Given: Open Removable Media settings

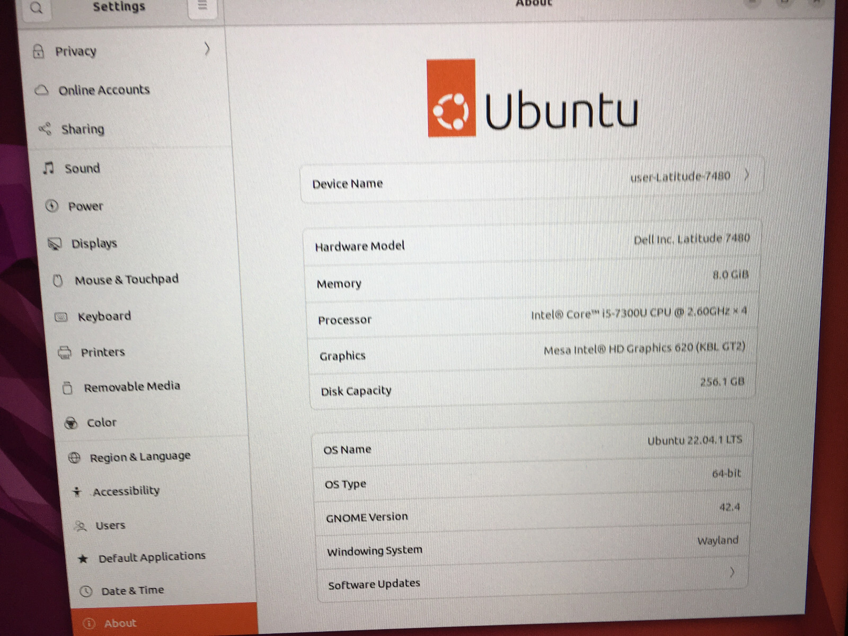Looking at the screenshot, I should (x=149, y=387).
